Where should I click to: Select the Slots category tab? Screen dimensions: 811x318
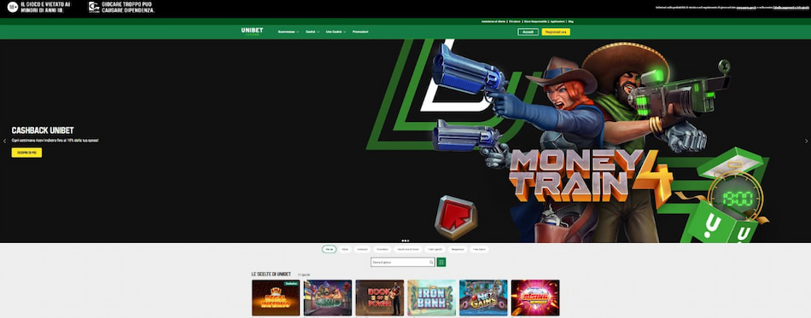(x=345, y=249)
